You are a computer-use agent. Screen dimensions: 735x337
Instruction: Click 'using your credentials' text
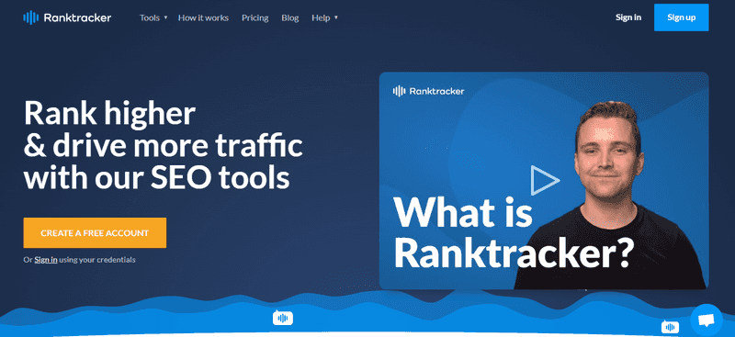point(97,260)
